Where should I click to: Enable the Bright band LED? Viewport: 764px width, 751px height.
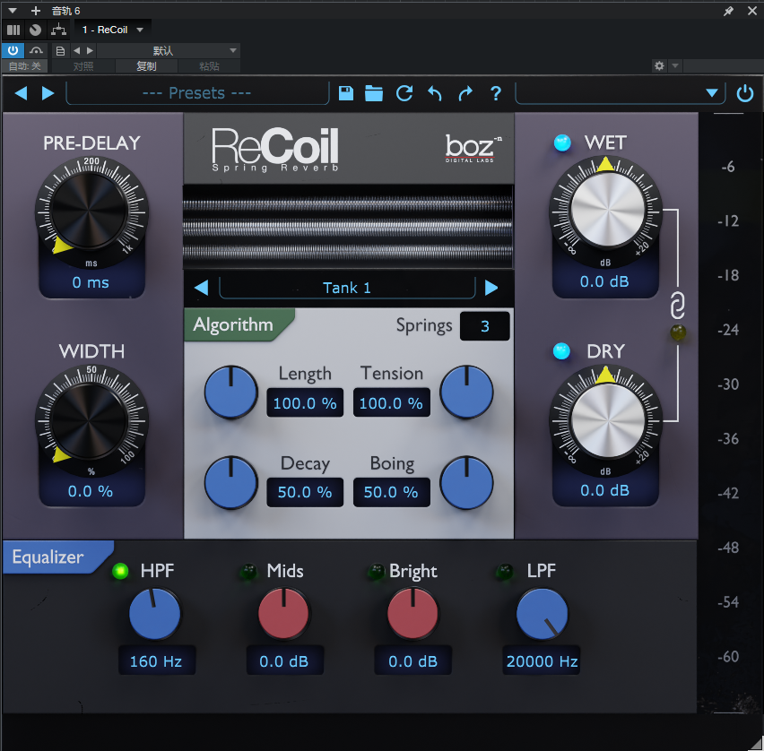tap(376, 571)
